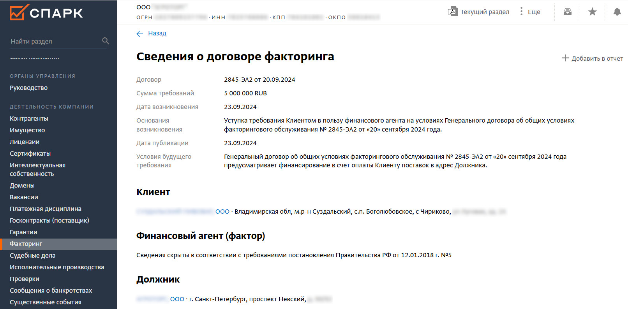
Task: Click the back arrow icon
Action: point(140,34)
